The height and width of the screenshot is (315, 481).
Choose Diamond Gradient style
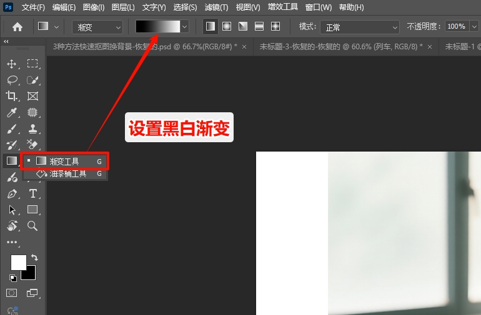[275, 26]
